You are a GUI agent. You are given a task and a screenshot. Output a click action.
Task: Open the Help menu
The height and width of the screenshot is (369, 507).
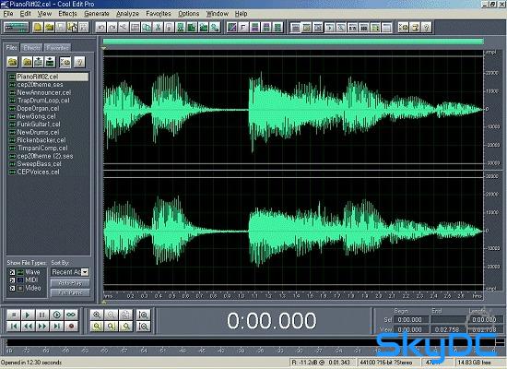[x=241, y=14]
